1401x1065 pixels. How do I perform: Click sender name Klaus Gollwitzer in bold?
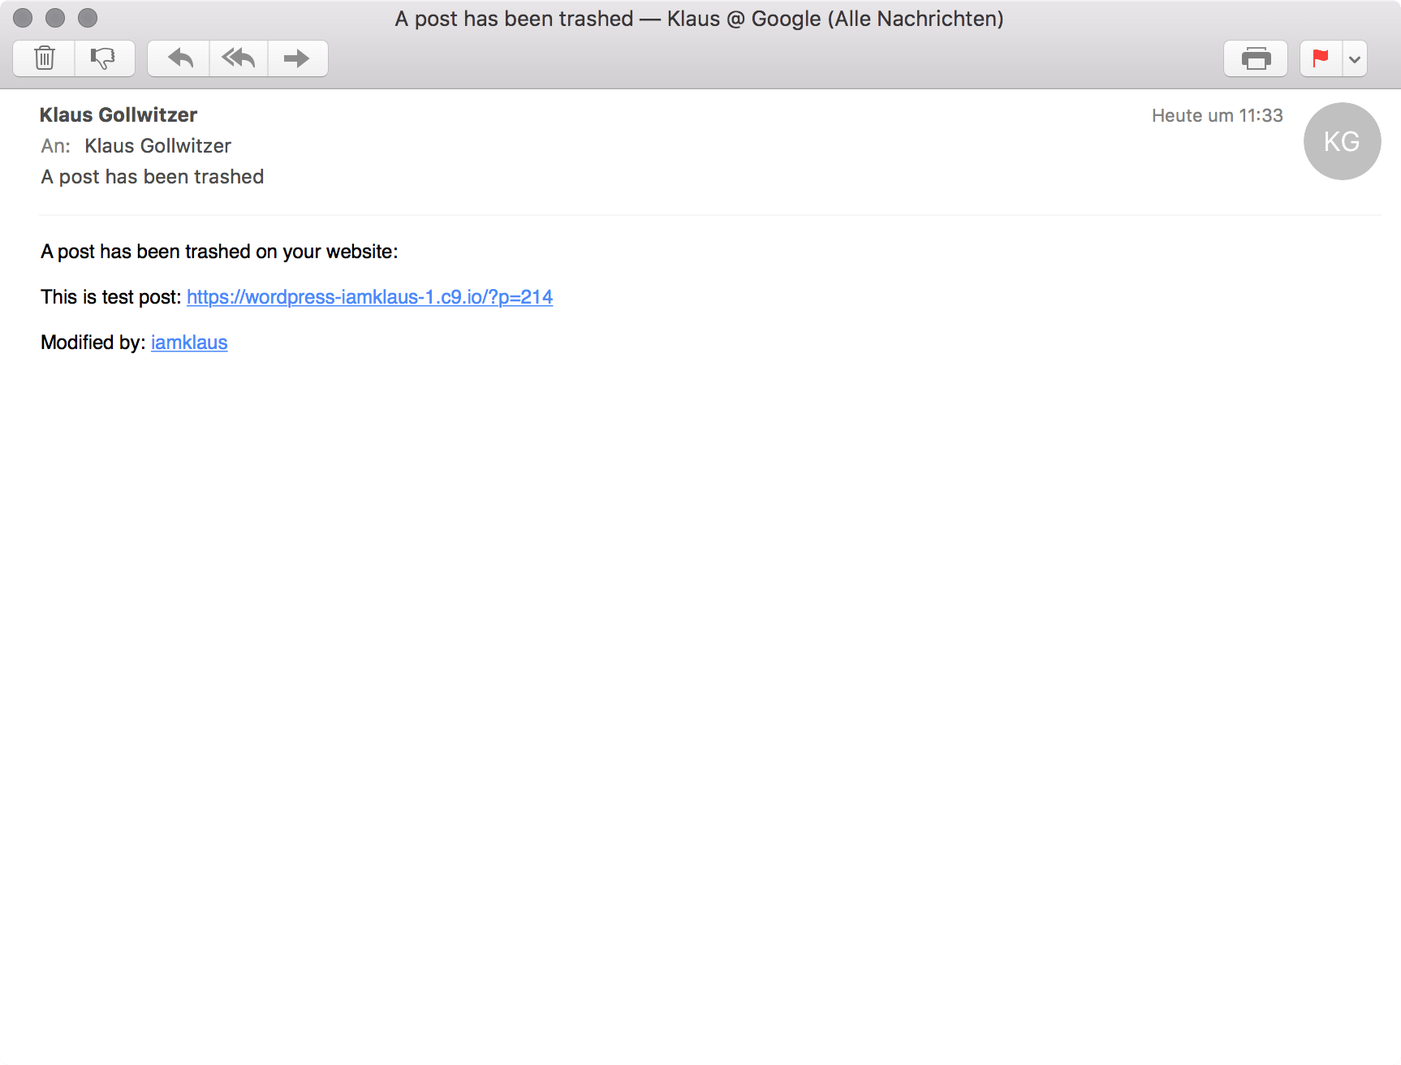[119, 115]
